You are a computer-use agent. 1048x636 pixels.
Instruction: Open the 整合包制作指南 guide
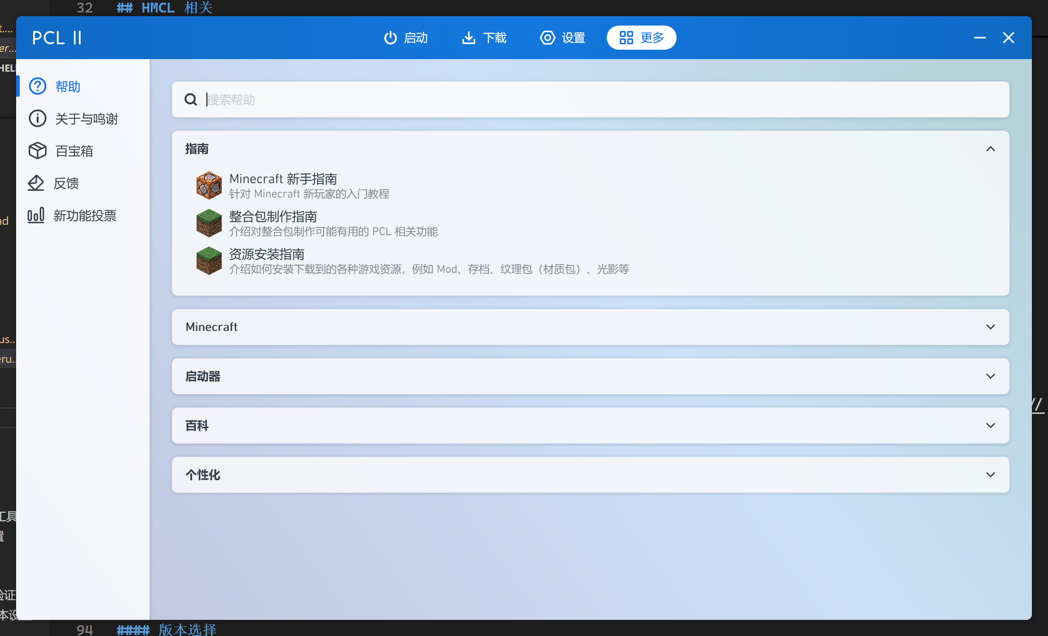(273, 216)
